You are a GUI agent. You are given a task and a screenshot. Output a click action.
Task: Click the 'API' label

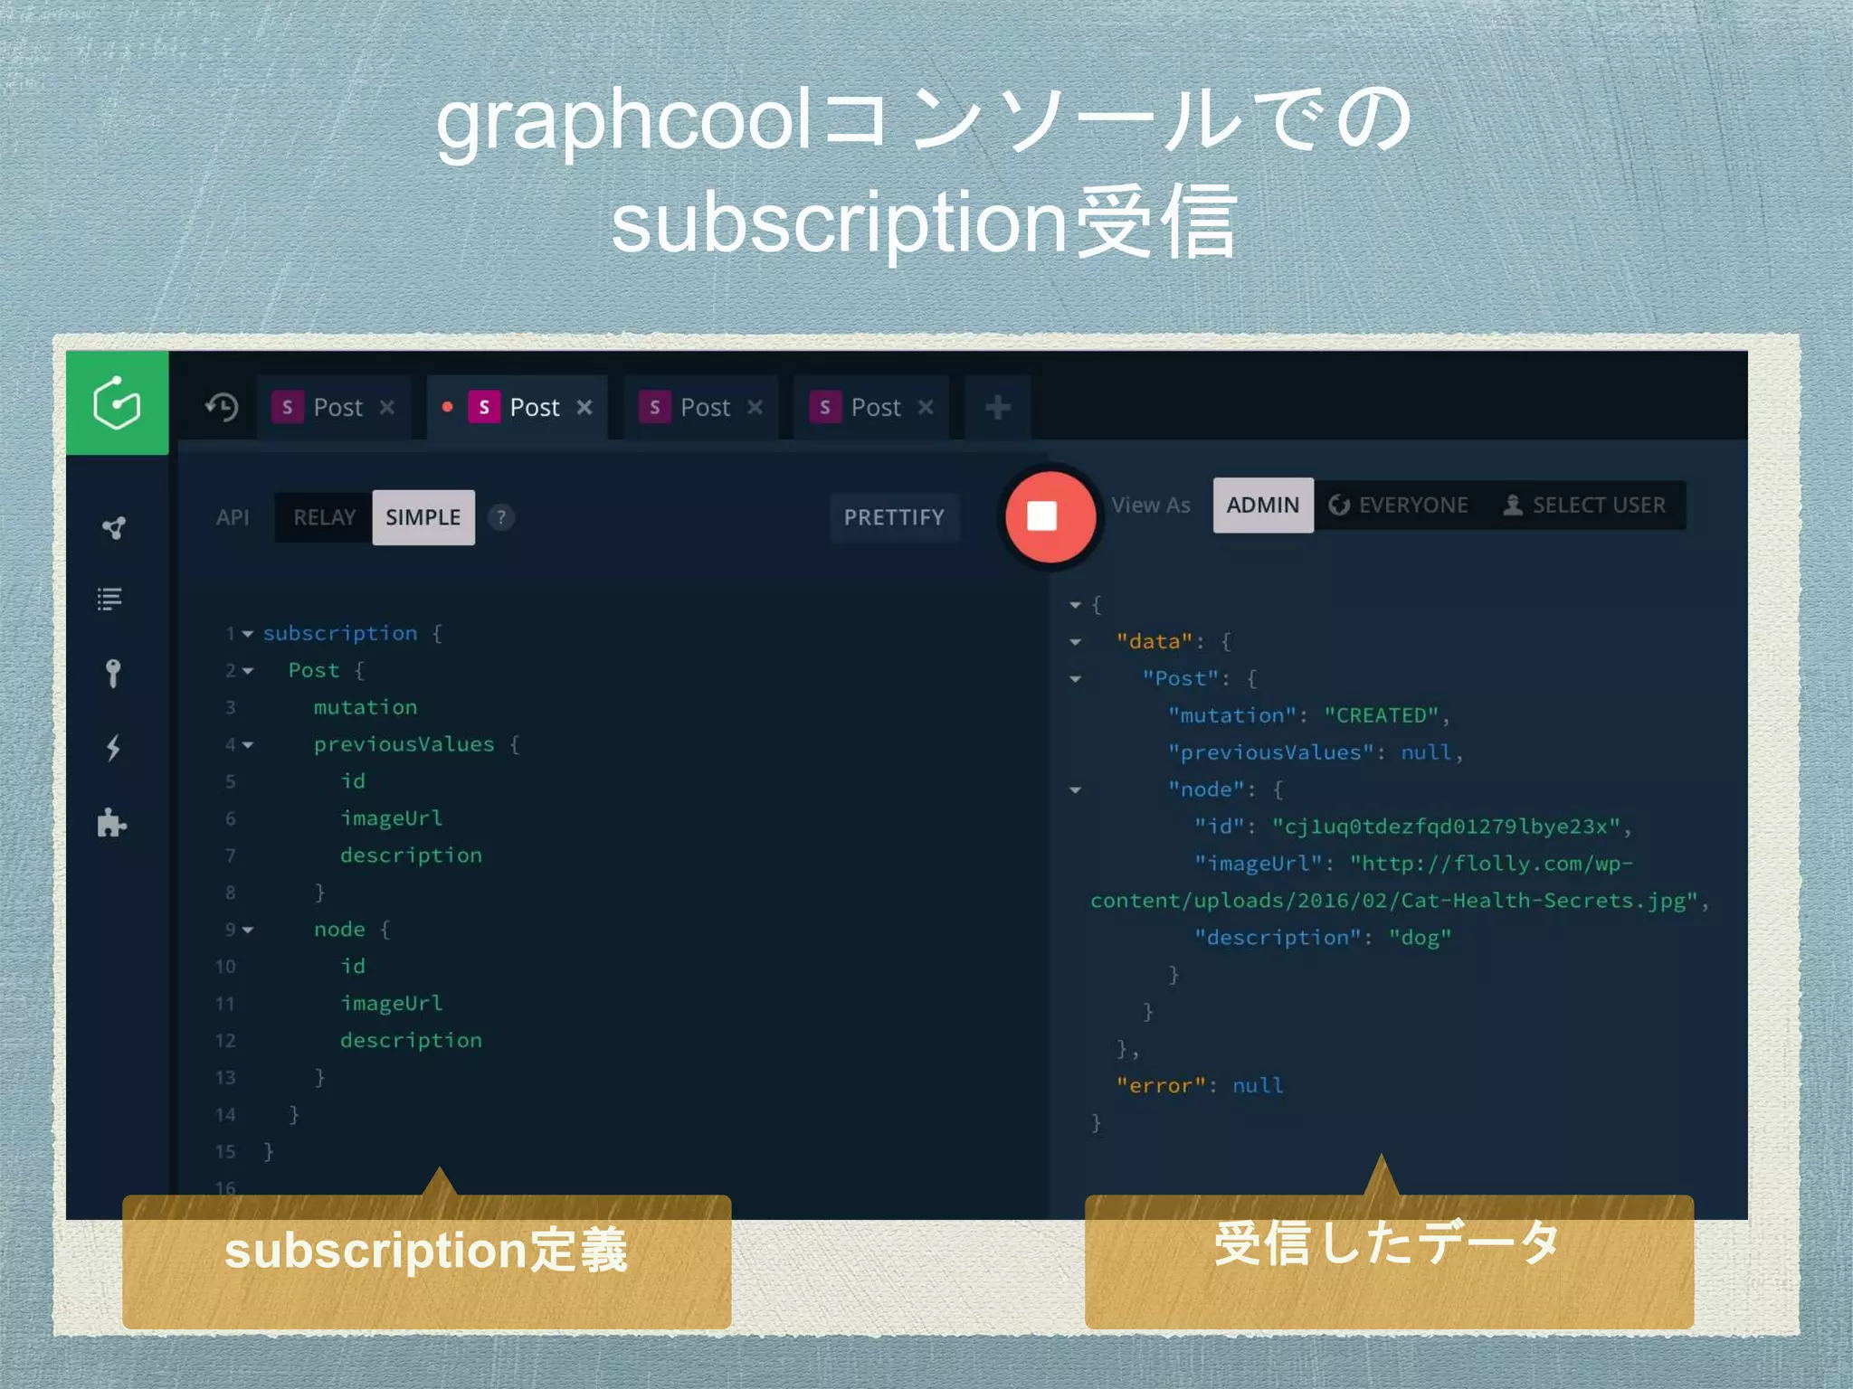click(233, 517)
